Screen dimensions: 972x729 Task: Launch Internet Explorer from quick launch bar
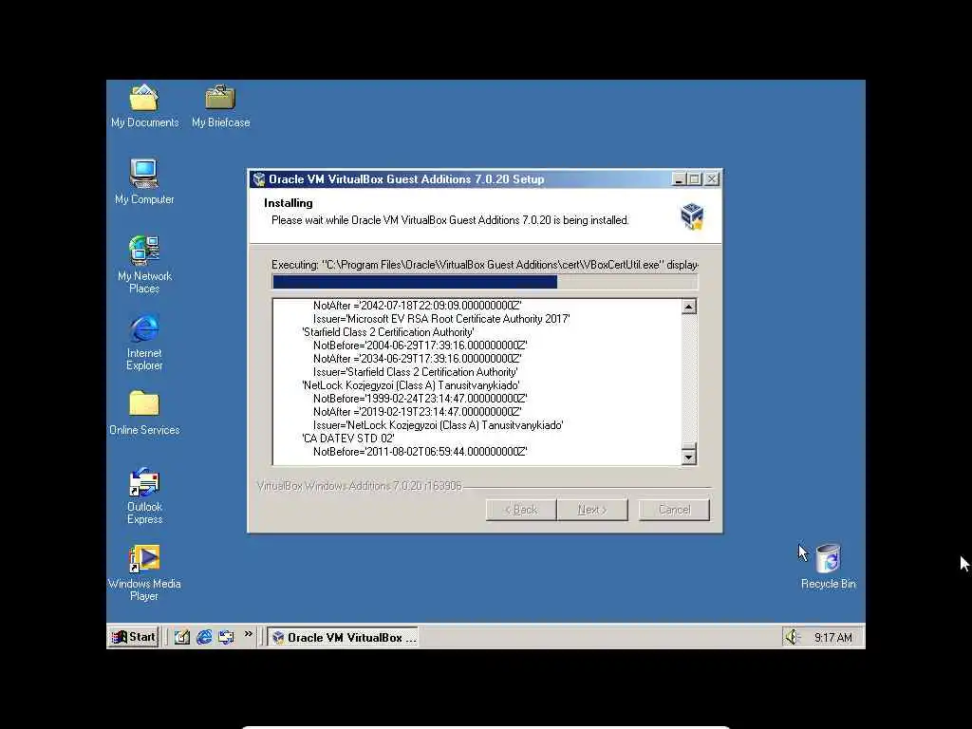pos(204,637)
